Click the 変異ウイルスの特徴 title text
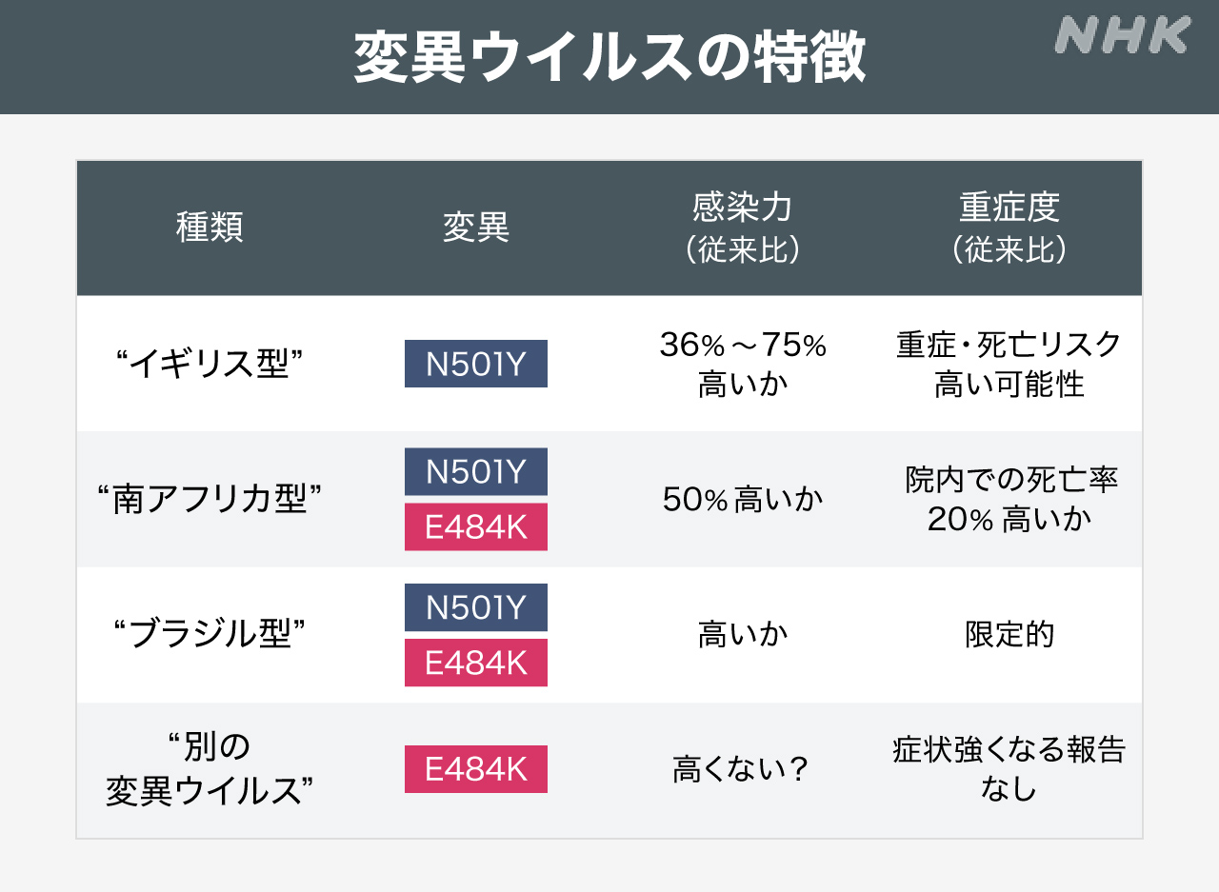Image resolution: width=1219 pixels, height=892 pixels. [x=609, y=59]
